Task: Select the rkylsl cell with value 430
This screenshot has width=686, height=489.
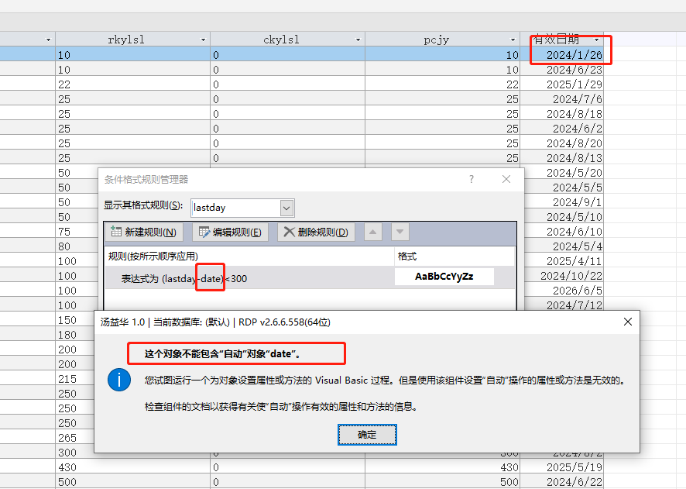Action: point(133,467)
